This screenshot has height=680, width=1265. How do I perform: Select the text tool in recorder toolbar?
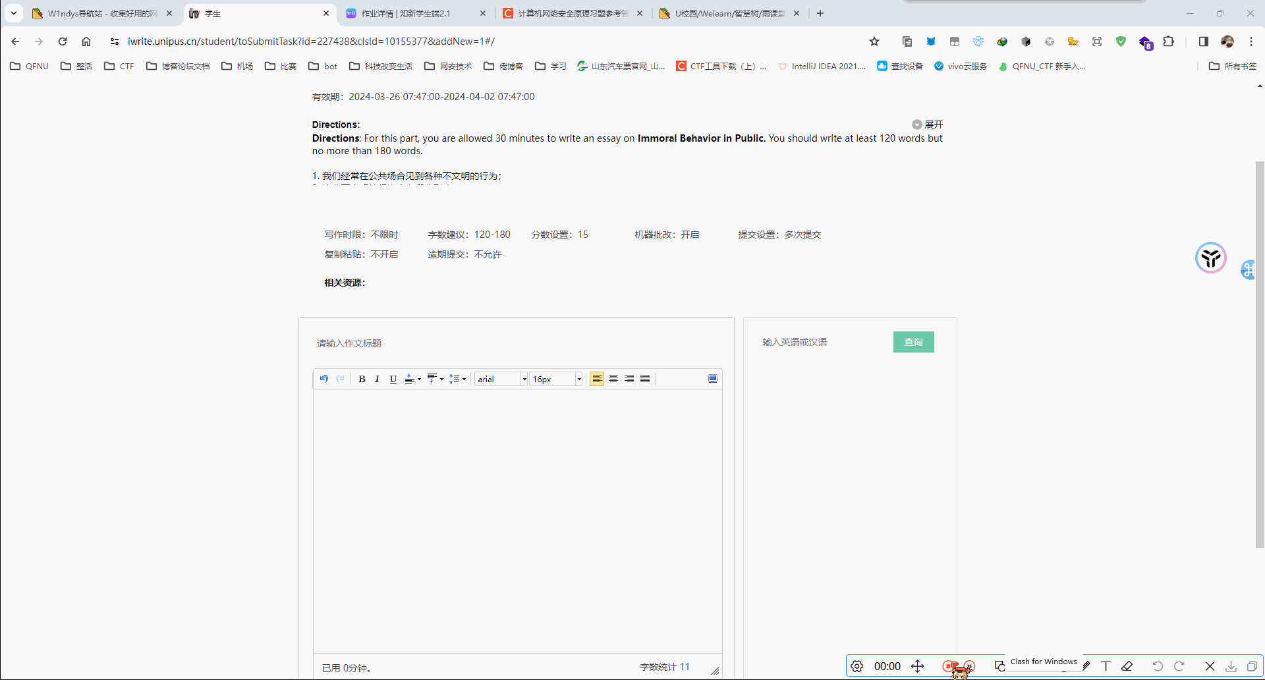coord(1106,666)
